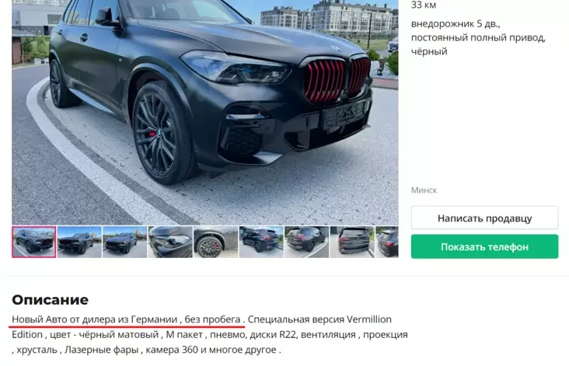Select the third thumbnail with the front-side angle
569x366 pixels.
pos(125,242)
